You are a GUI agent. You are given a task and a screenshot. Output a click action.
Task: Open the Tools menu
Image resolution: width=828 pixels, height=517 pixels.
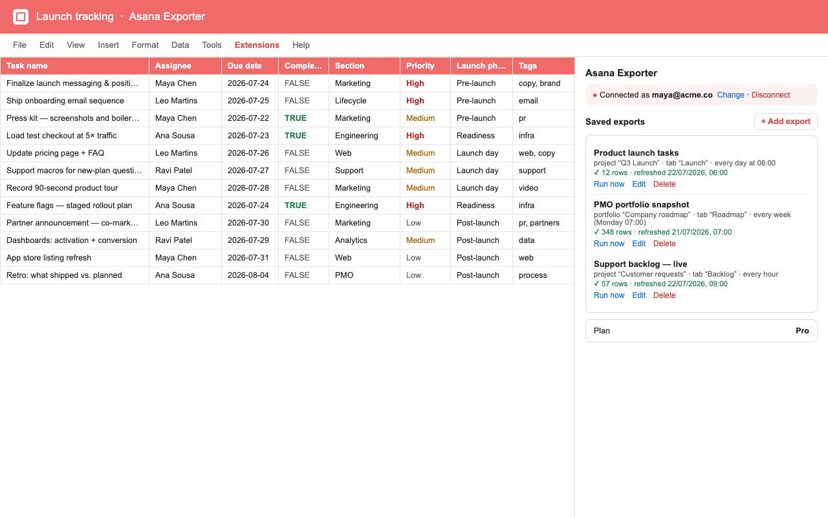pos(212,45)
